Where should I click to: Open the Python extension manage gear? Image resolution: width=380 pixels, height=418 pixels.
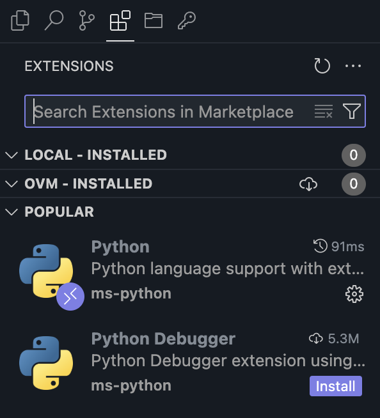[x=354, y=294]
